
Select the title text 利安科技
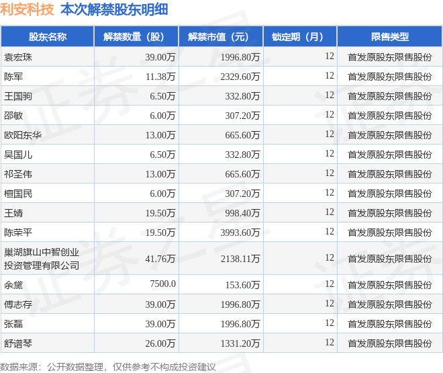[x=27, y=9]
